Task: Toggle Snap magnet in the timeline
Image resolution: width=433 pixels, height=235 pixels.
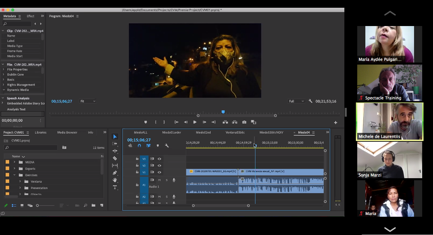Action: coord(139,146)
